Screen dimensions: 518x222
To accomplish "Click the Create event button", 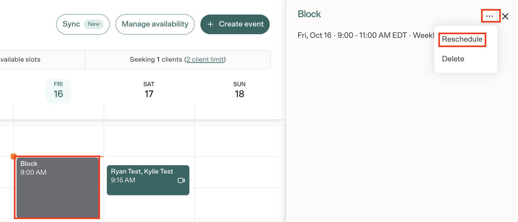I will click(235, 24).
